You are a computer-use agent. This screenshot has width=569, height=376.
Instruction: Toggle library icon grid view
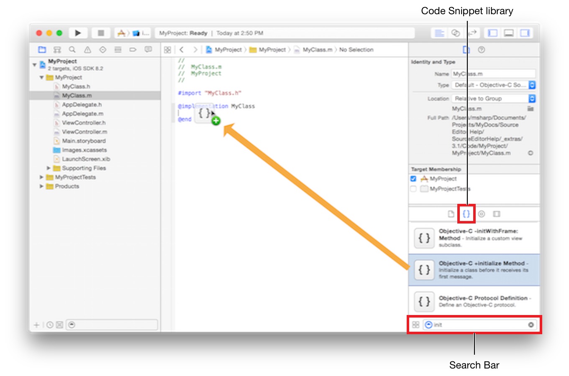click(x=415, y=325)
